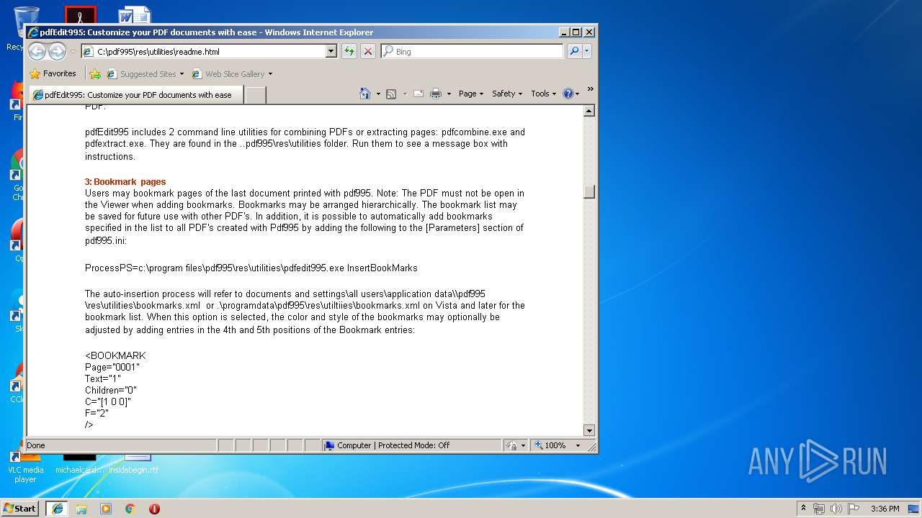
Task: Expand the command bar overflow chevron
Action: [x=590, y=89]
